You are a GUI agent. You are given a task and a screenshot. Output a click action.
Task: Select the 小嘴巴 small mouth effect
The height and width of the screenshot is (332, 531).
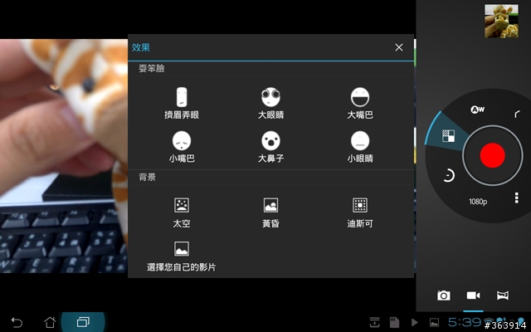coord(182,147)
